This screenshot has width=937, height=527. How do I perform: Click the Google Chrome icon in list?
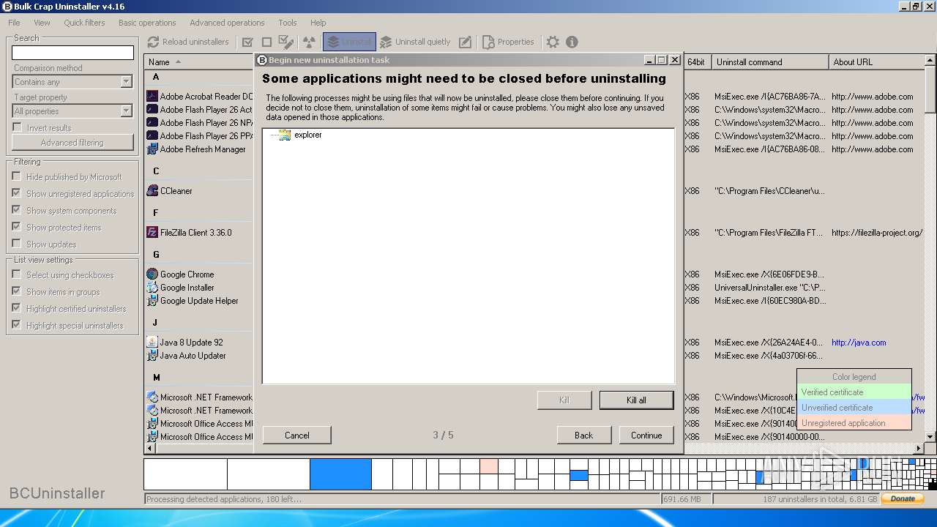(x=152, y=274)
